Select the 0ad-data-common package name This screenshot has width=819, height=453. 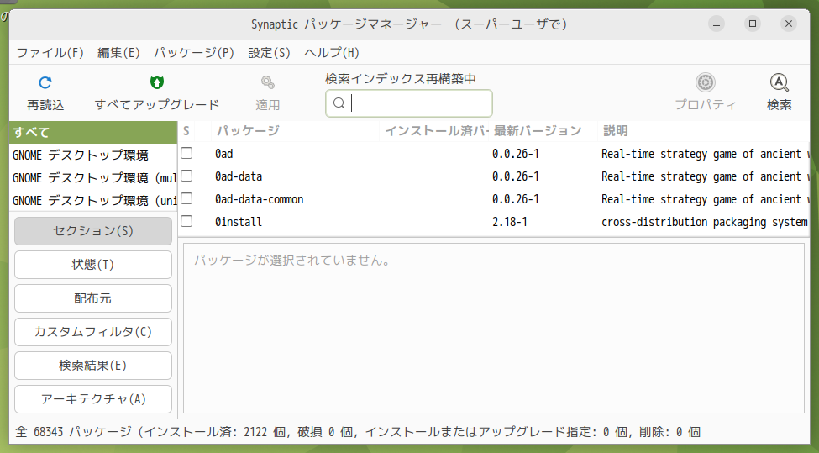click(x=259, y=199)
